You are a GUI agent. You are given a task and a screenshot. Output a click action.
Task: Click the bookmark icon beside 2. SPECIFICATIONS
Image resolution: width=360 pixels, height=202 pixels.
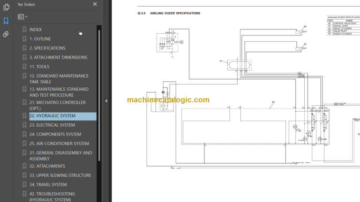click(24, 48)
